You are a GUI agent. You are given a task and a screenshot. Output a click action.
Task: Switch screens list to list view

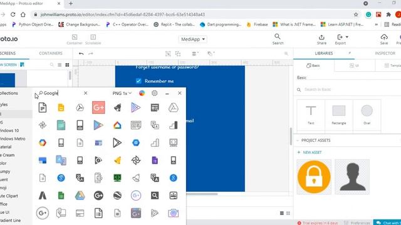[60, 65]
